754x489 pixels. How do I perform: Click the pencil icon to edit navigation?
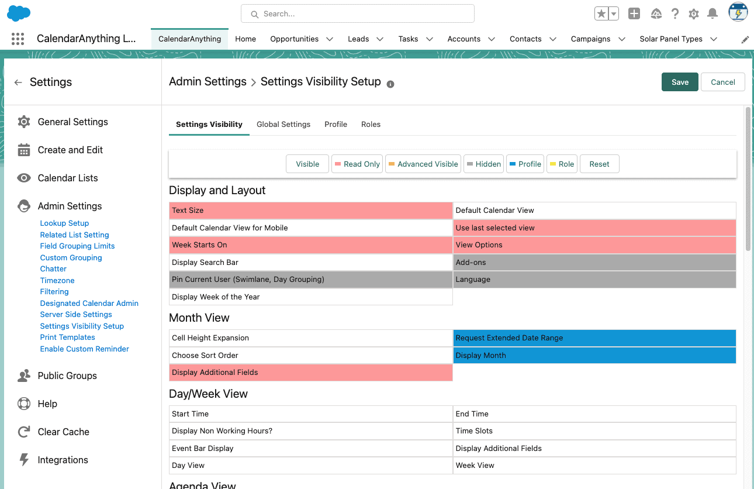(x=745, y=39)
